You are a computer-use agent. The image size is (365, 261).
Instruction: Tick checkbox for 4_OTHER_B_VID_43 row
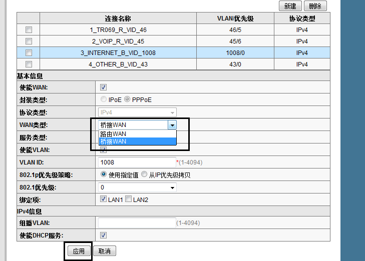point(29,64)
